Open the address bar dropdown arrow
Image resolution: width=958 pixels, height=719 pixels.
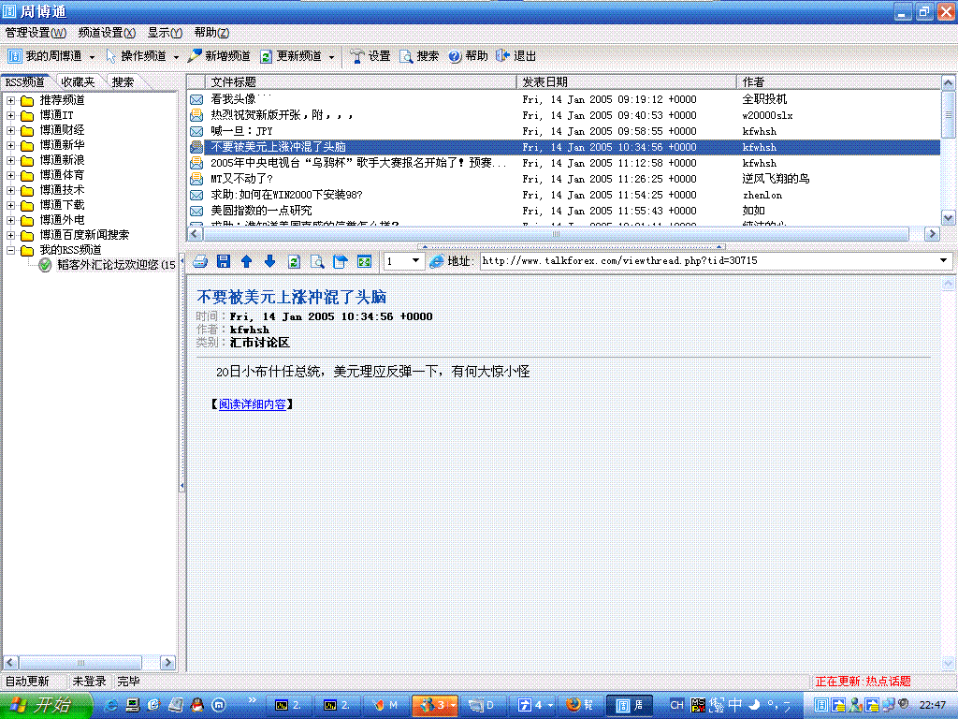[x=943, y=261]
